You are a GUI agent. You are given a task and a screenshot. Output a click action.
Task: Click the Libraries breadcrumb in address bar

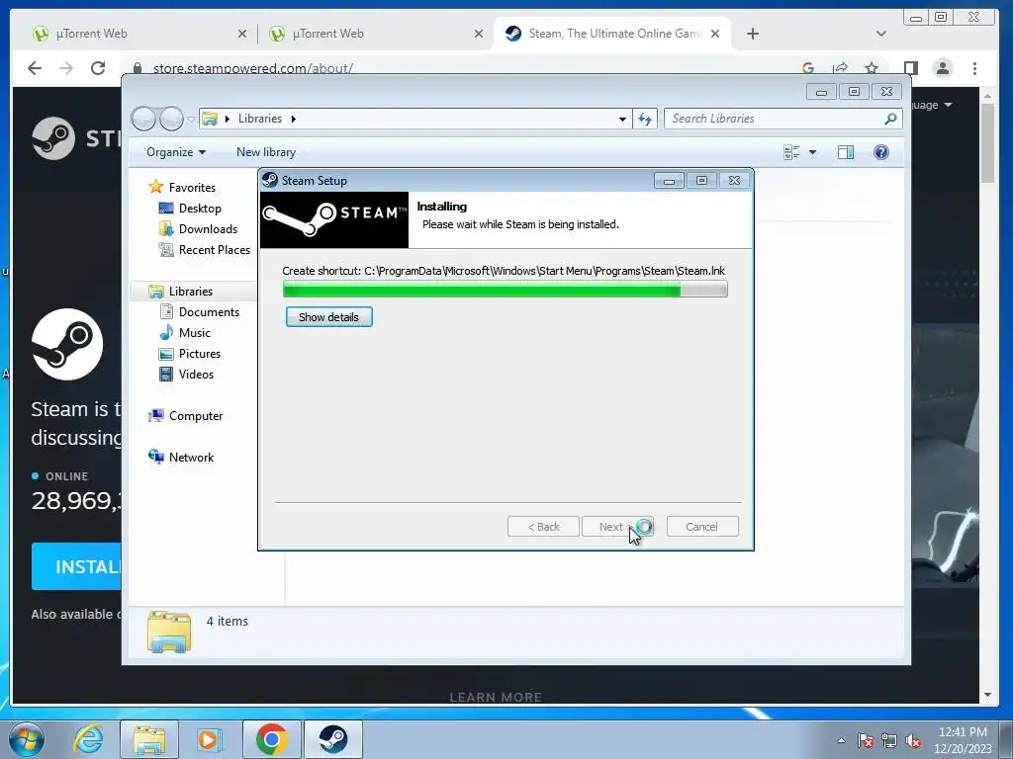coord(260,119)
